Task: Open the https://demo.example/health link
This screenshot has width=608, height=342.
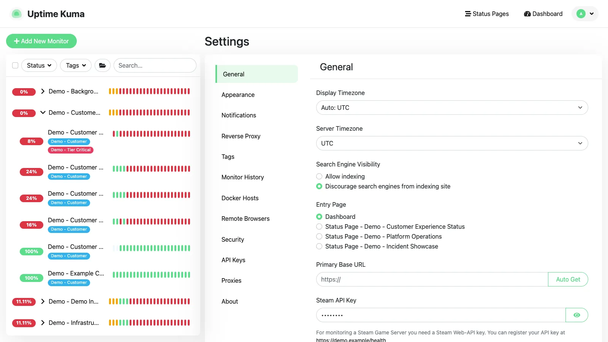Action: point(351,340)
